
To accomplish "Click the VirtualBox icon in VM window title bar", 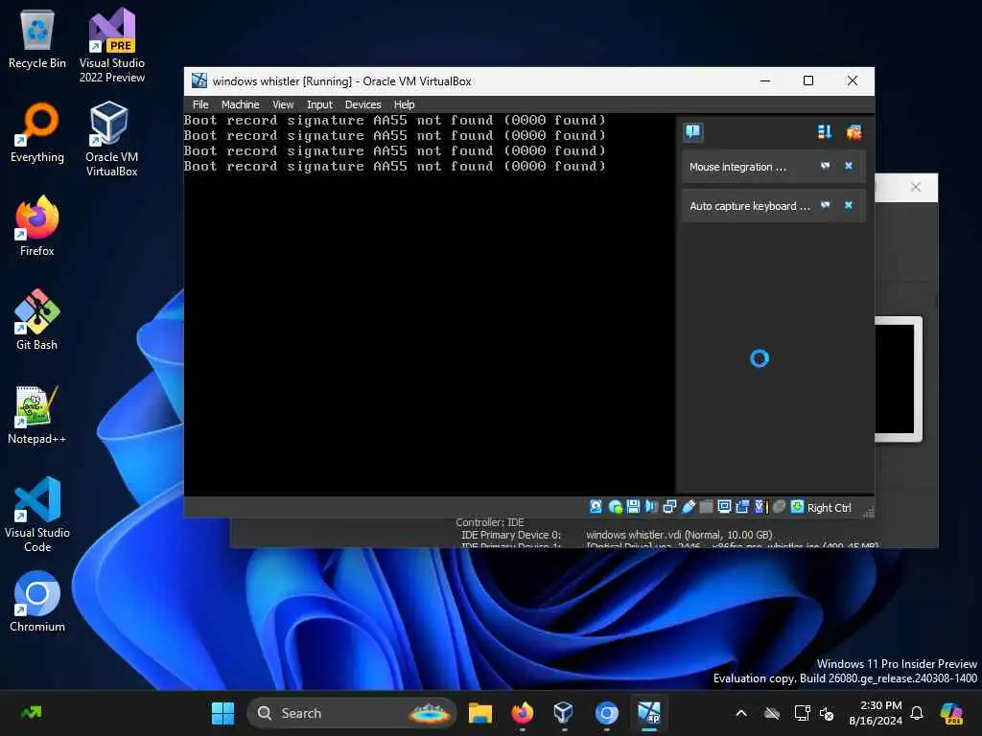I will point(199,80).
